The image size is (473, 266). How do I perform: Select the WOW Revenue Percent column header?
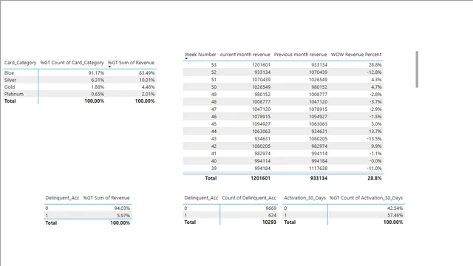click(356, 55)
